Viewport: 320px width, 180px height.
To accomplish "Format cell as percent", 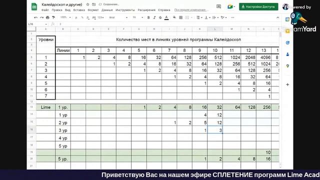I will (x=82, y=17).
